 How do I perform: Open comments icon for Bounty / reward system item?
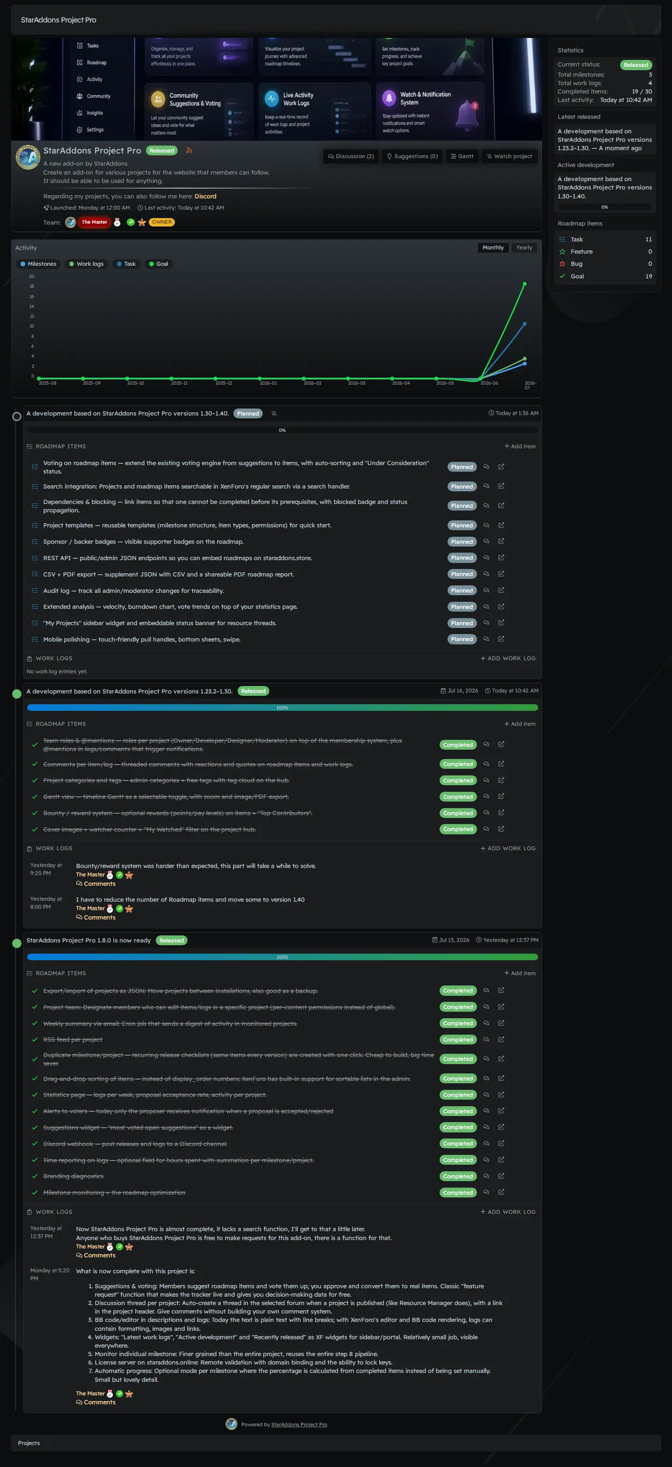(x=486, y=813)
